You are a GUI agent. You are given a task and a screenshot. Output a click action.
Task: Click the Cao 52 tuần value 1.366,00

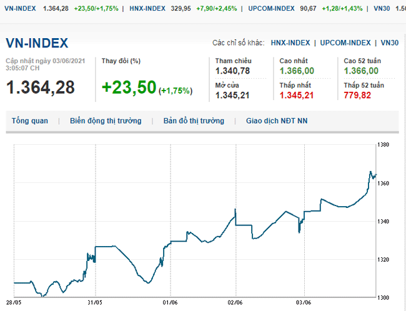[361, 71]
